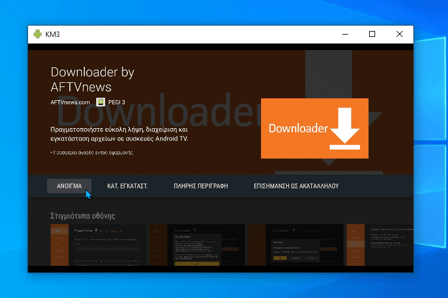Viewport: 448px width, 298px height.
Task: Open ΠΛΗΡΗΣ ΠΕΡΙΓΡΑΦΗ full description
Action: pos(201,186)
